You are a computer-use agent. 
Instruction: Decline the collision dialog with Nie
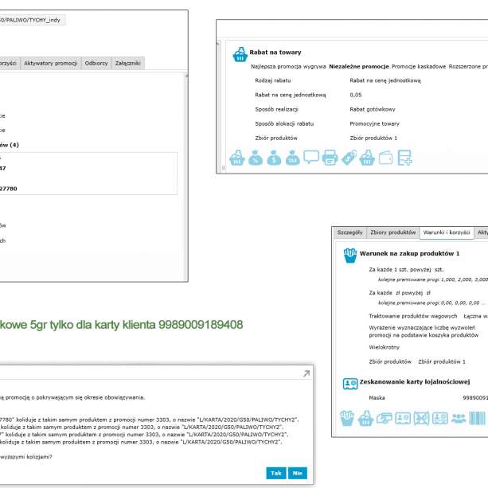point(298,473)
